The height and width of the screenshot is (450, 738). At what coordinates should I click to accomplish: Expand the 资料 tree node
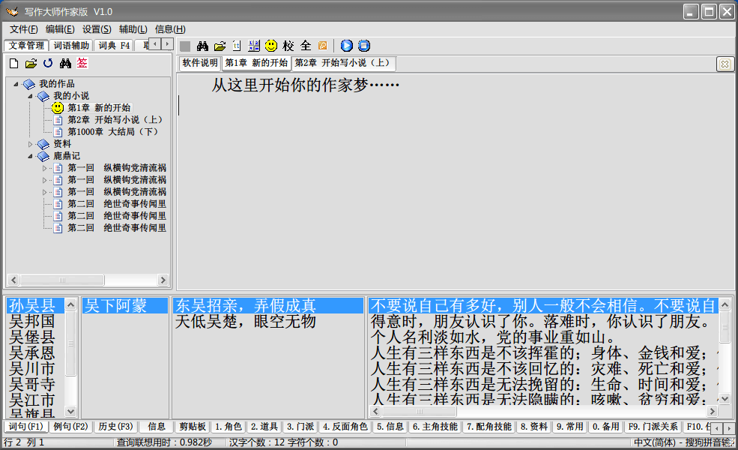pos(31,144)
